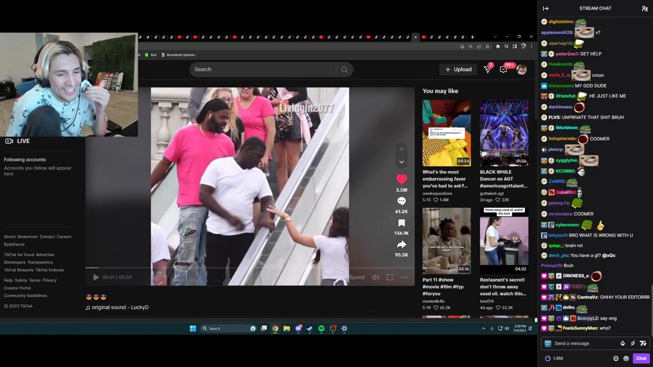Open Bits diamond icon in chat
Viewport: 653px width, 367px height.
coord(622,344)
